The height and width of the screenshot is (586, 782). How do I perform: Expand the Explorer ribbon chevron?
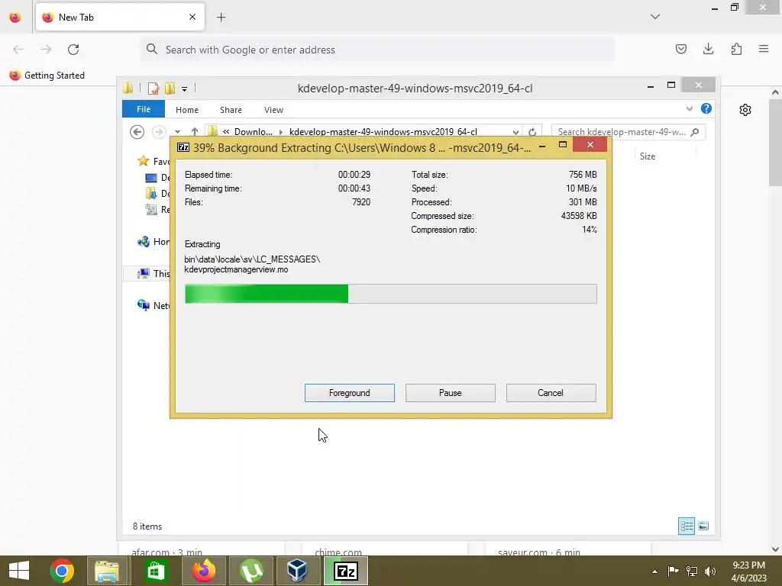[690, 108]
